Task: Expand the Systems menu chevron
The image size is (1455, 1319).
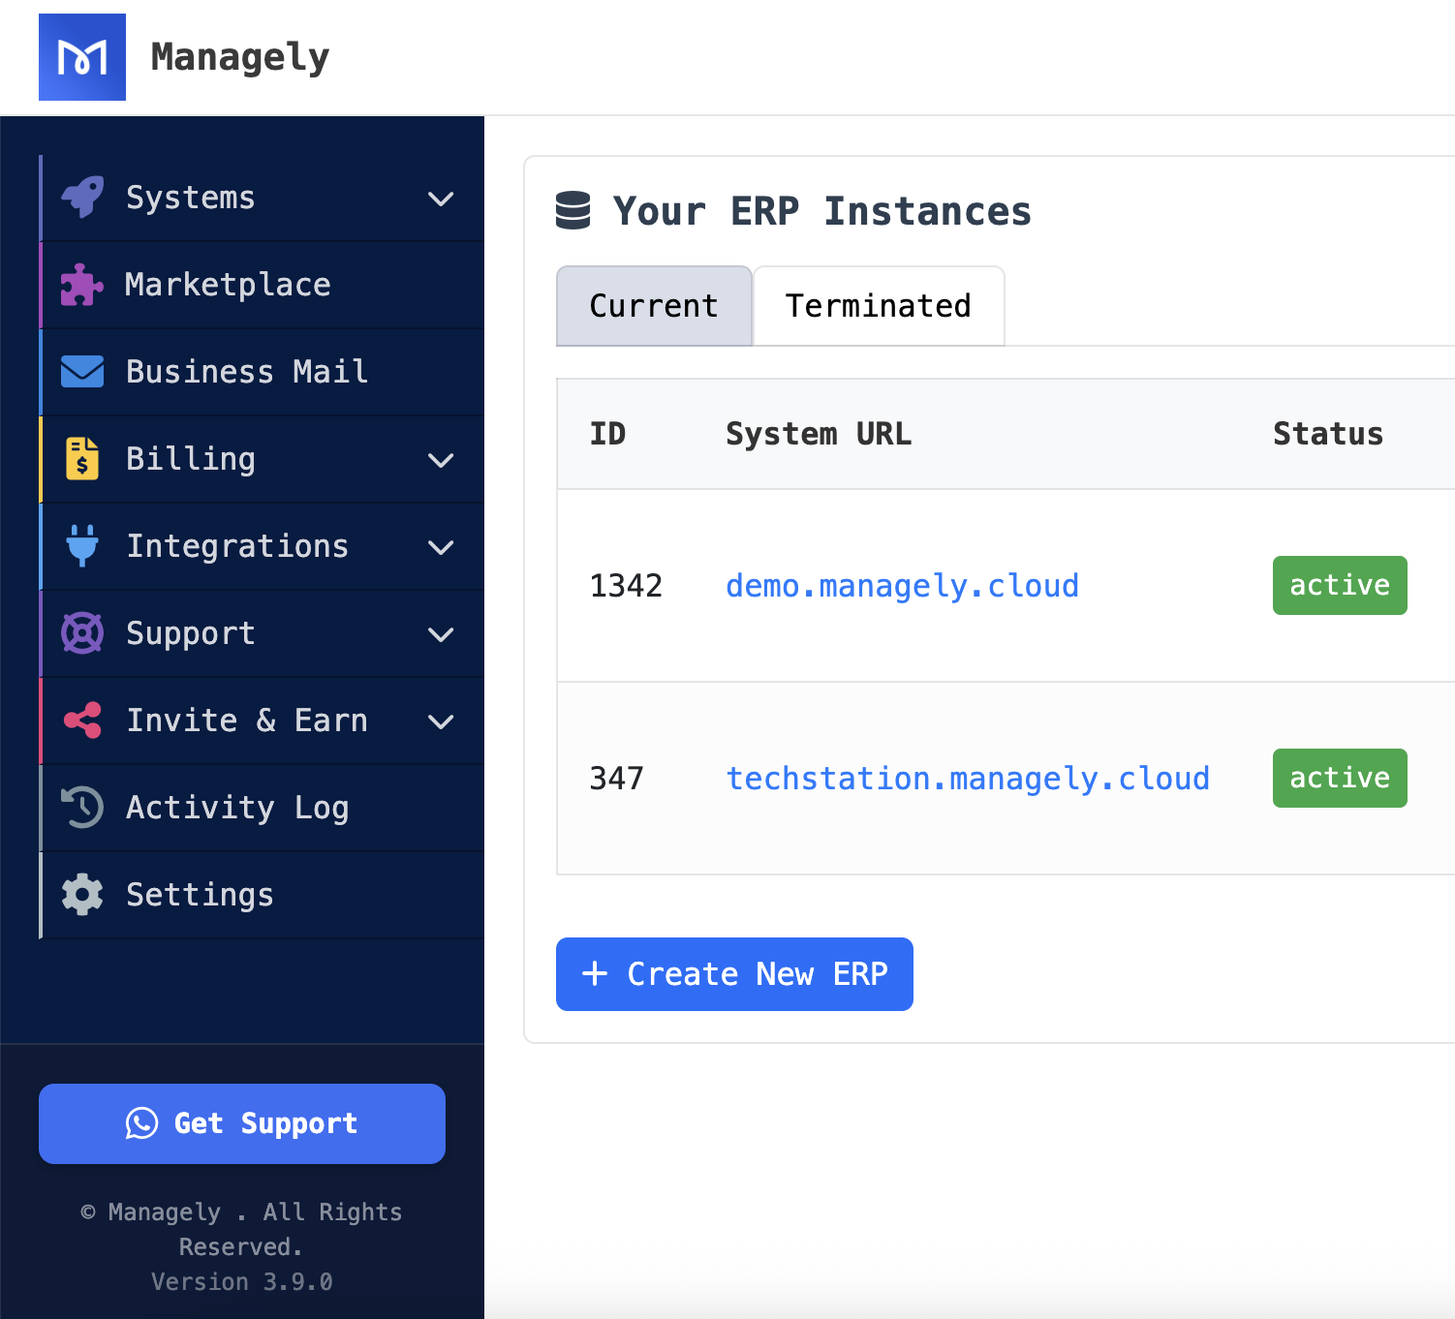Action: (442, 199)
